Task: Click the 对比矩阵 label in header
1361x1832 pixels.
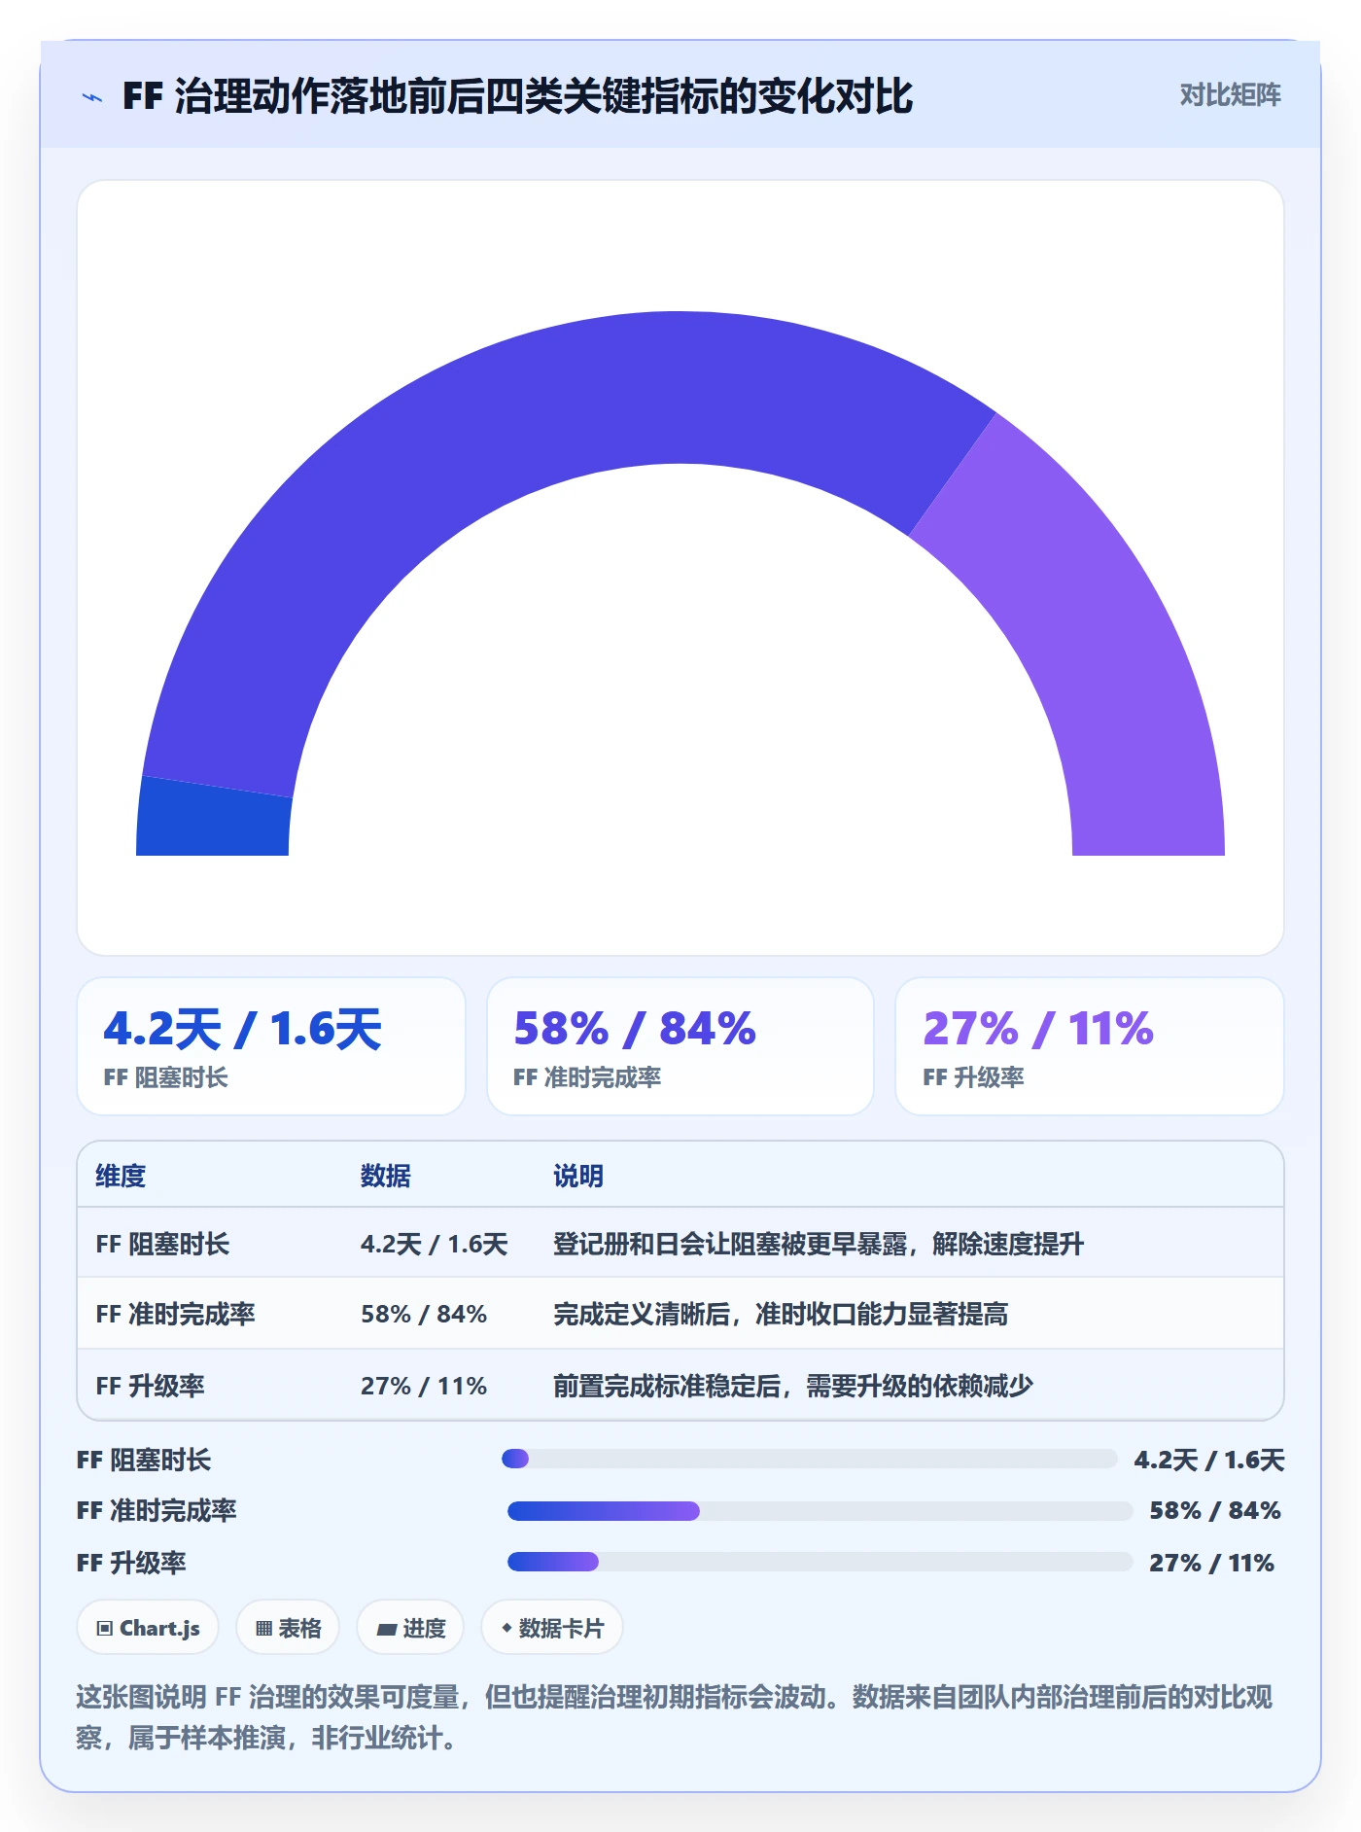Action: tap(1230, 95)
